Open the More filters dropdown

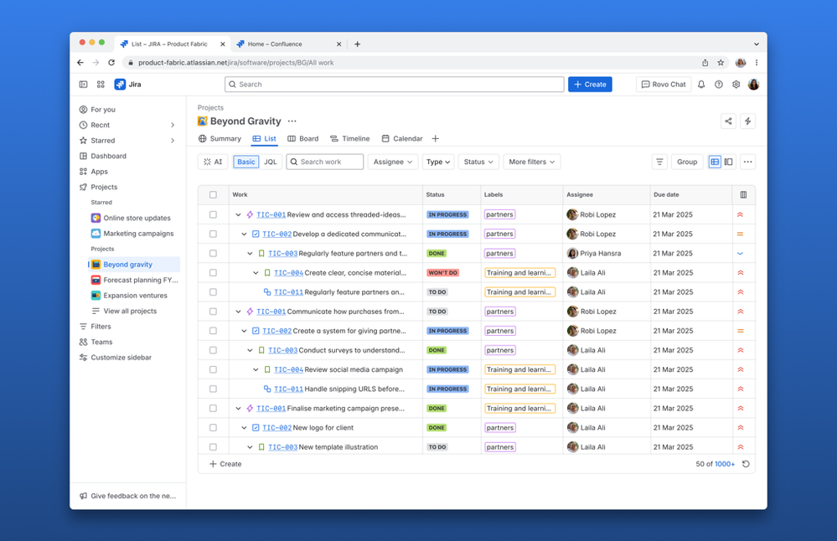click(x=532, y=162)
